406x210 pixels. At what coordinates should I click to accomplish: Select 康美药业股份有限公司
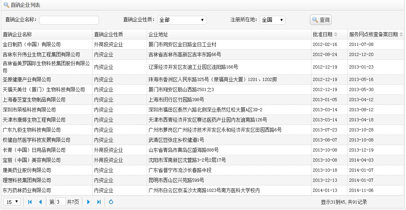[x=27, y=170]
